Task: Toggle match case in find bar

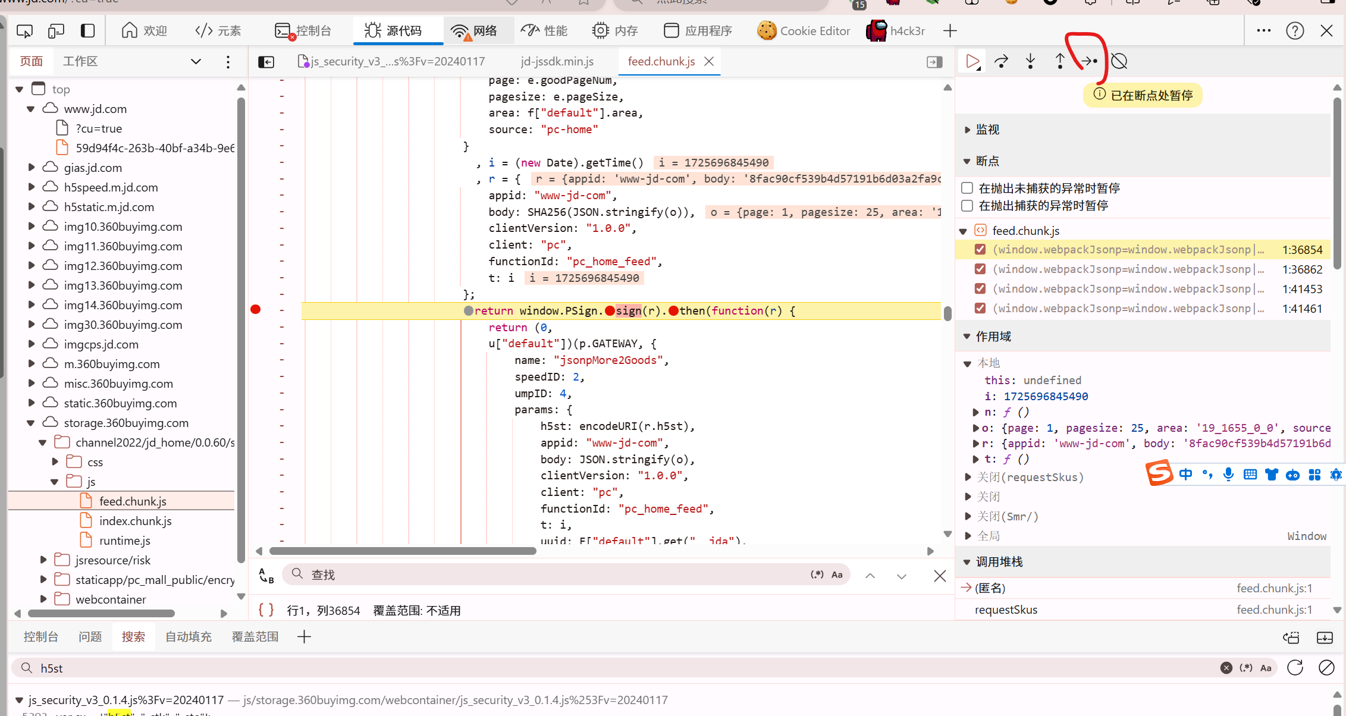Action: coord(837,574)
